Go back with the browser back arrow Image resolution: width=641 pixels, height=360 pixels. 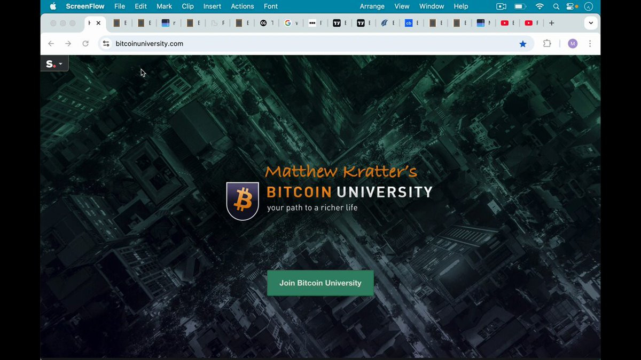coord(51,44)
